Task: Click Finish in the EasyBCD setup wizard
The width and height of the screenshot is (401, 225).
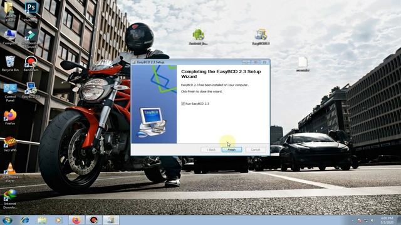Action: [x=232, y=150]
